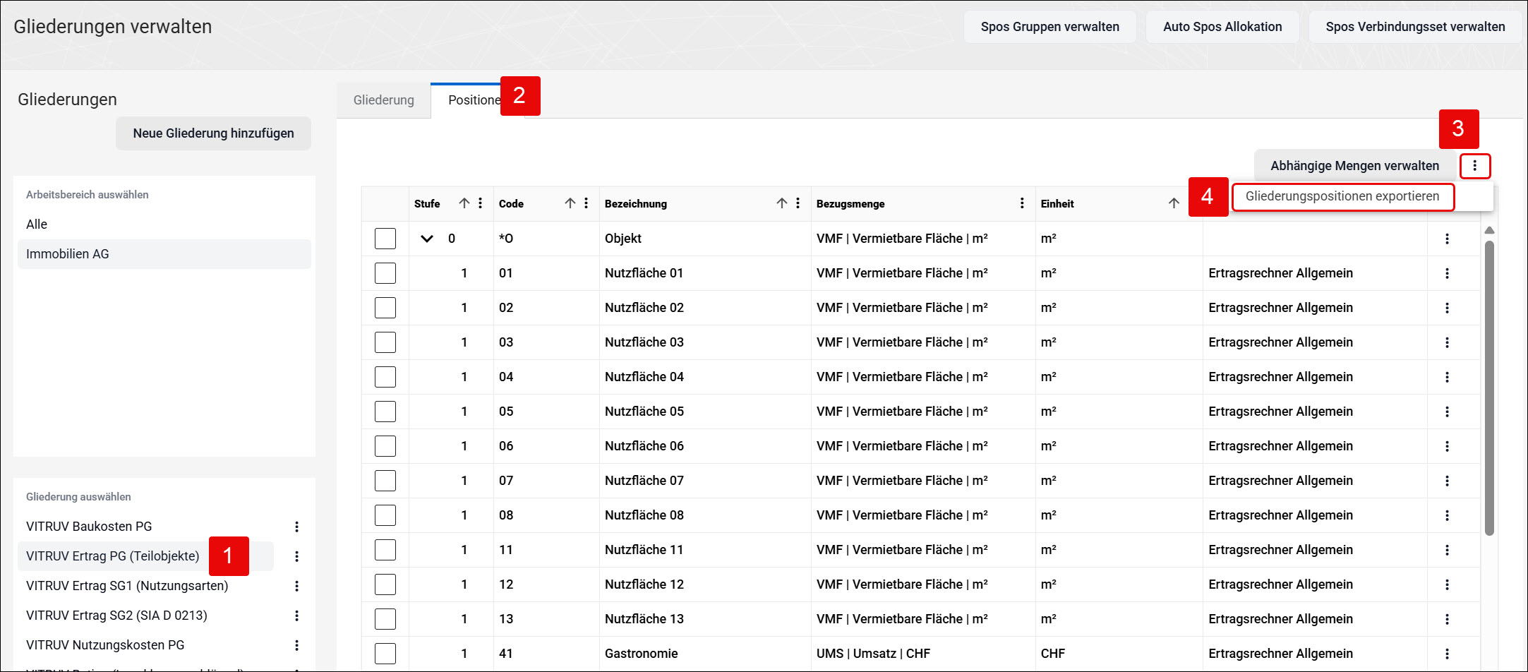Sort by Bezeichnung column arrow
The height and width of the screenshot is (672, 1528).
781,203
